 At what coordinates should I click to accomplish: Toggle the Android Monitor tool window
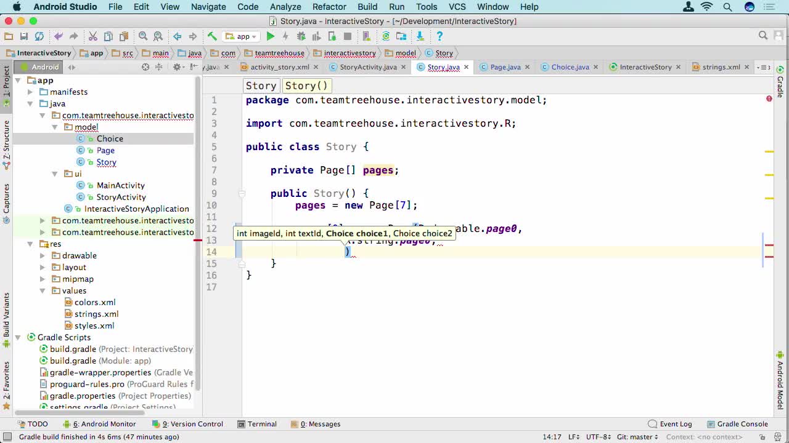point(99,424)
